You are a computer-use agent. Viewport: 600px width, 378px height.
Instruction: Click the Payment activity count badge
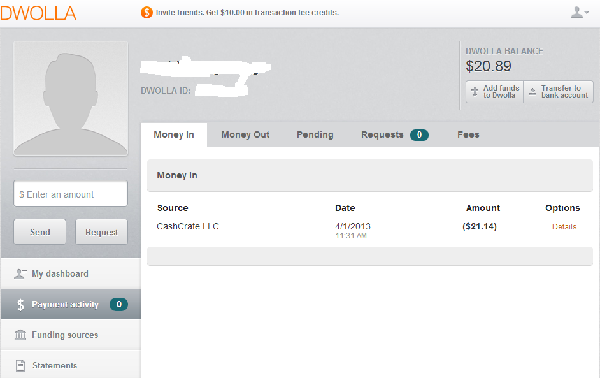point(118,305)
